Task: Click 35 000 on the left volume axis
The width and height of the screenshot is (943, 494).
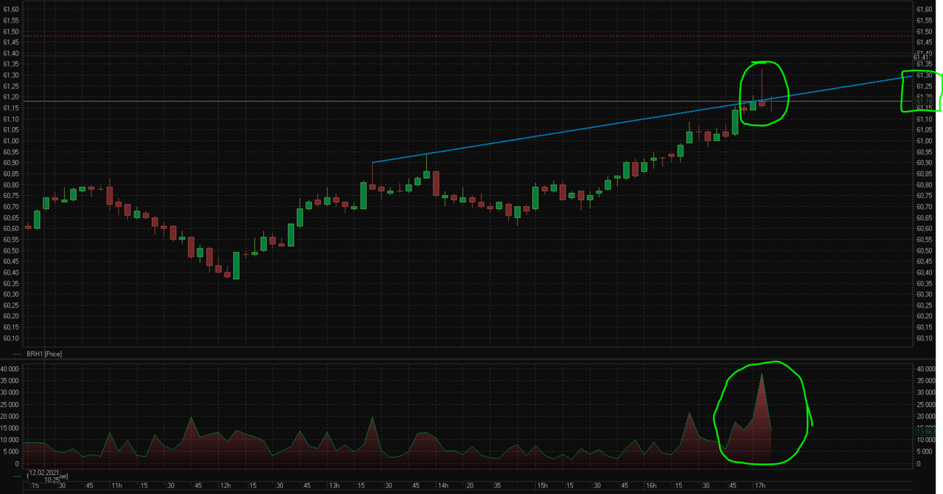Action: (x=10, y=381)
